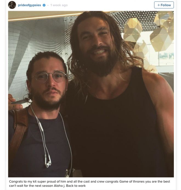Follow the prideofgypsies account

(164, 5)
